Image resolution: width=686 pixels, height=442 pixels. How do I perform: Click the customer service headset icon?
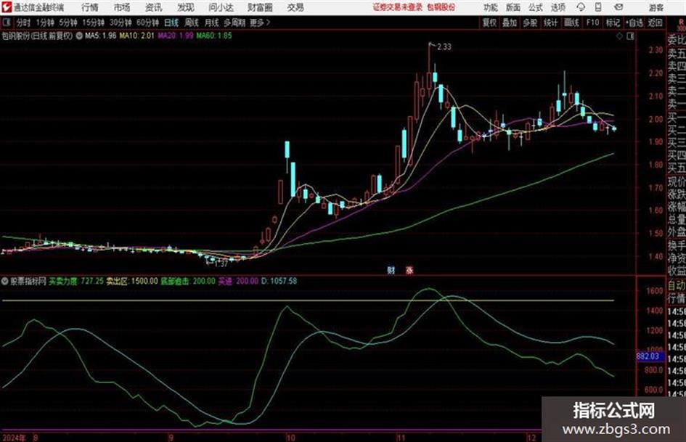tap(581, 7)
